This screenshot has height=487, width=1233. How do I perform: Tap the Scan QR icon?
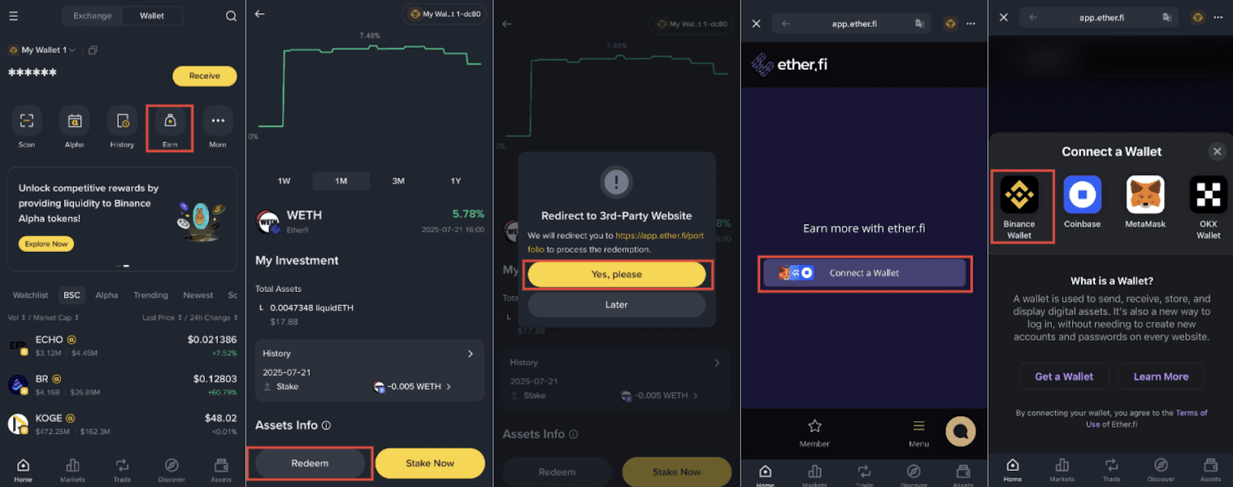pyautogui.click(x=27, y=121)
